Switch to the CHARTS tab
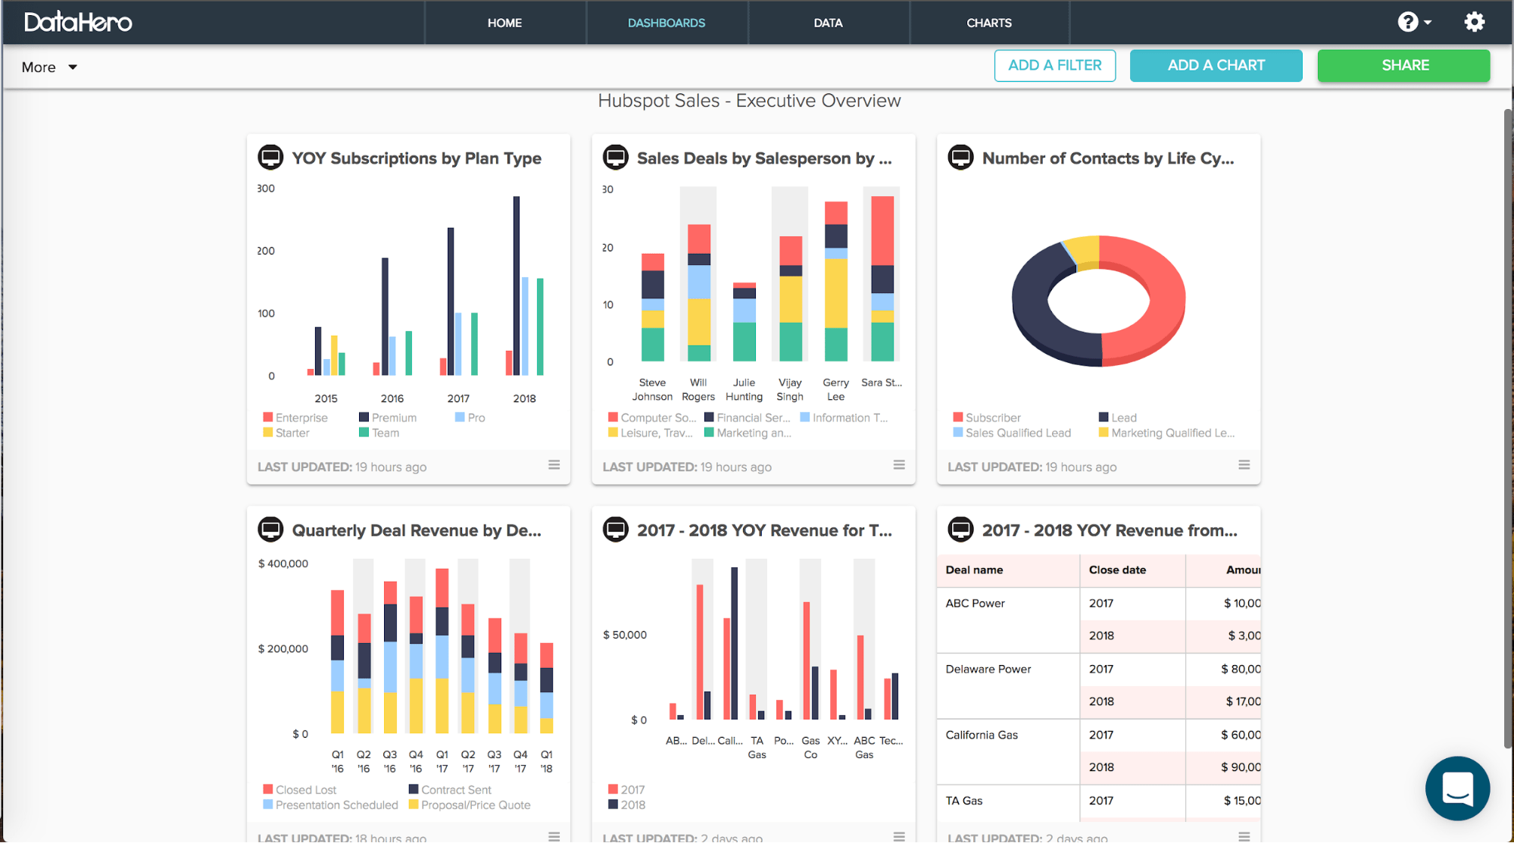 click(988, 23)
